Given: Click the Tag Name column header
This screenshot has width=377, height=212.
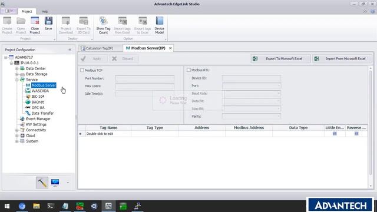Looking at the screenshot, I should pos(108,128).
